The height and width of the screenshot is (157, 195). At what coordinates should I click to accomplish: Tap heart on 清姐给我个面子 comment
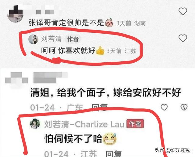tap(164, 107)
